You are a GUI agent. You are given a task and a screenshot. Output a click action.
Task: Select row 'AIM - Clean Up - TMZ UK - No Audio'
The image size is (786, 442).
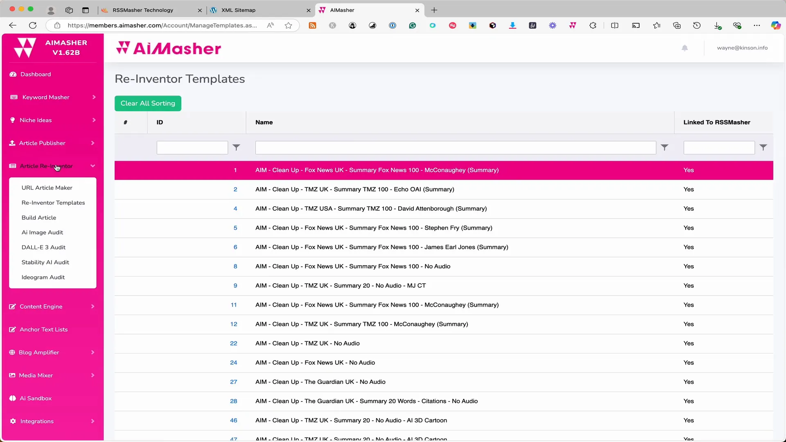tap(444, 343)
